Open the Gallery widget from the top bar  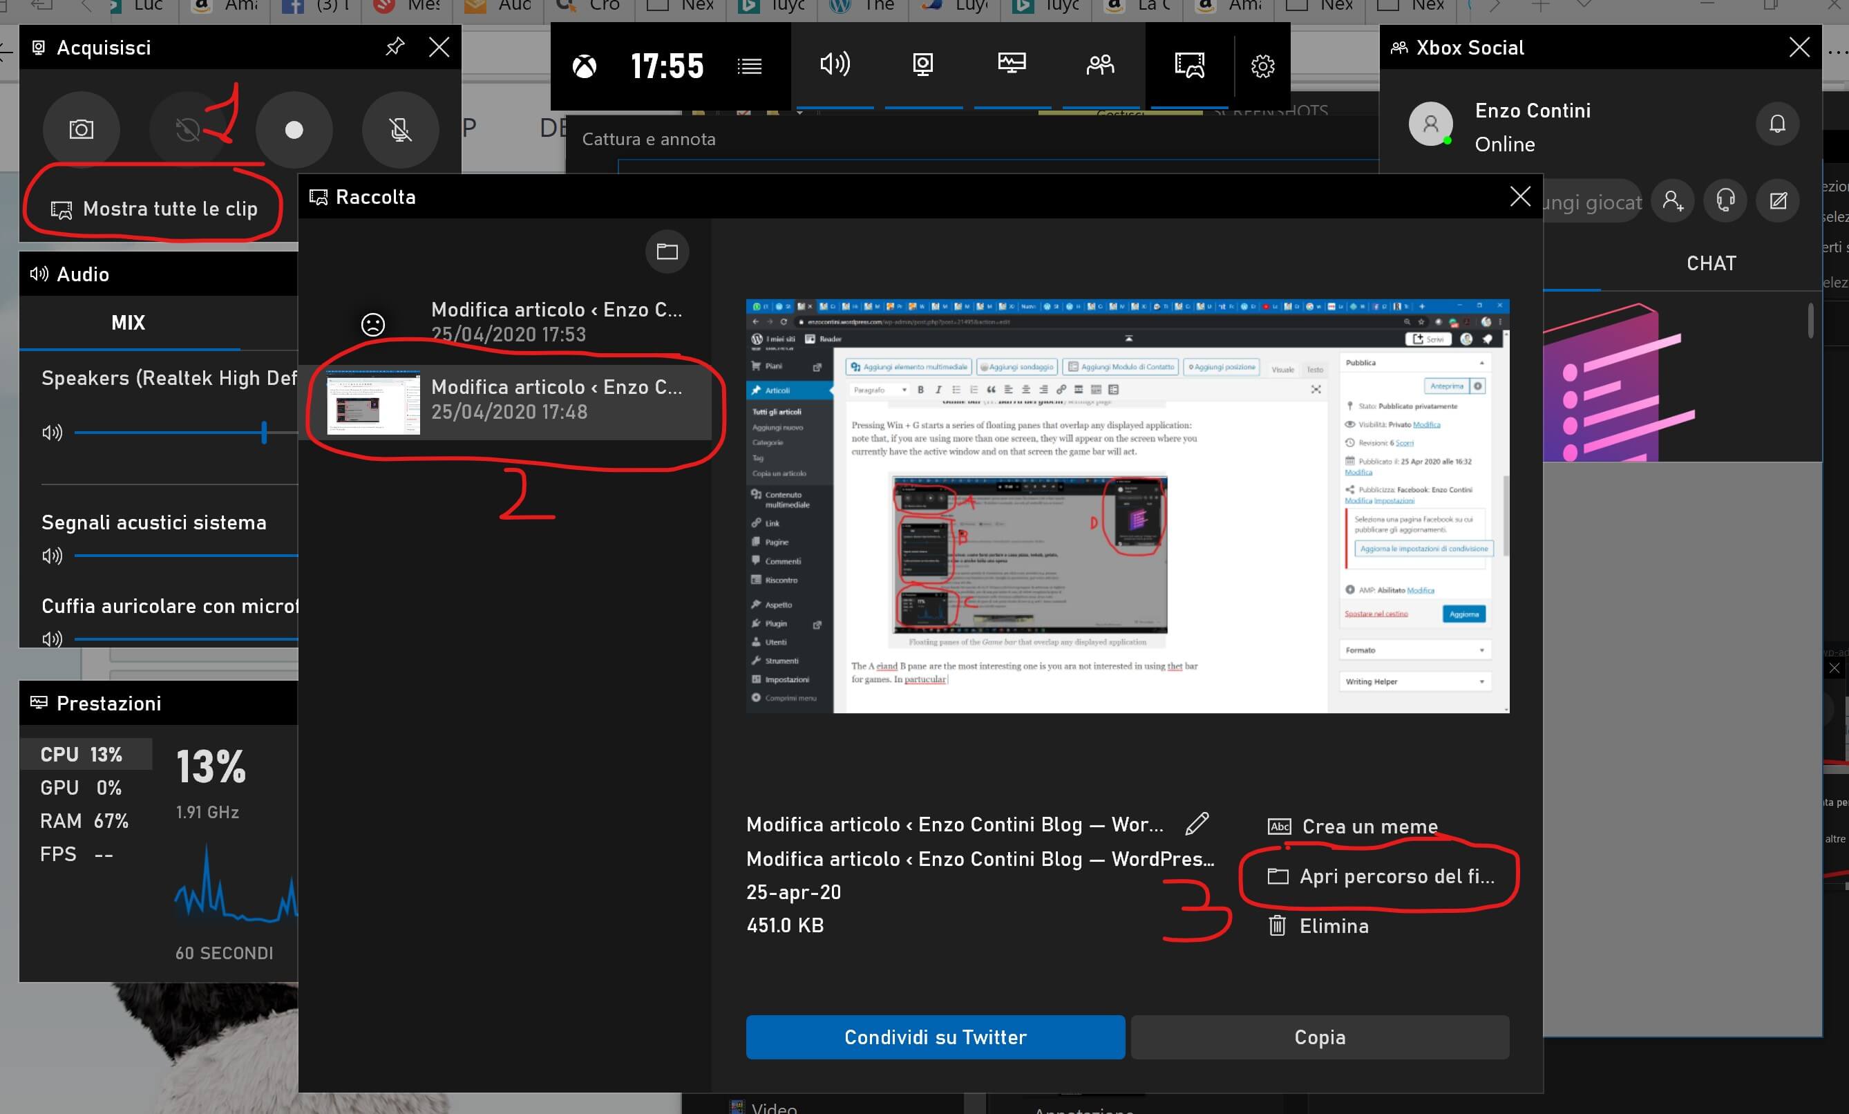click(x=1189, y=66)
